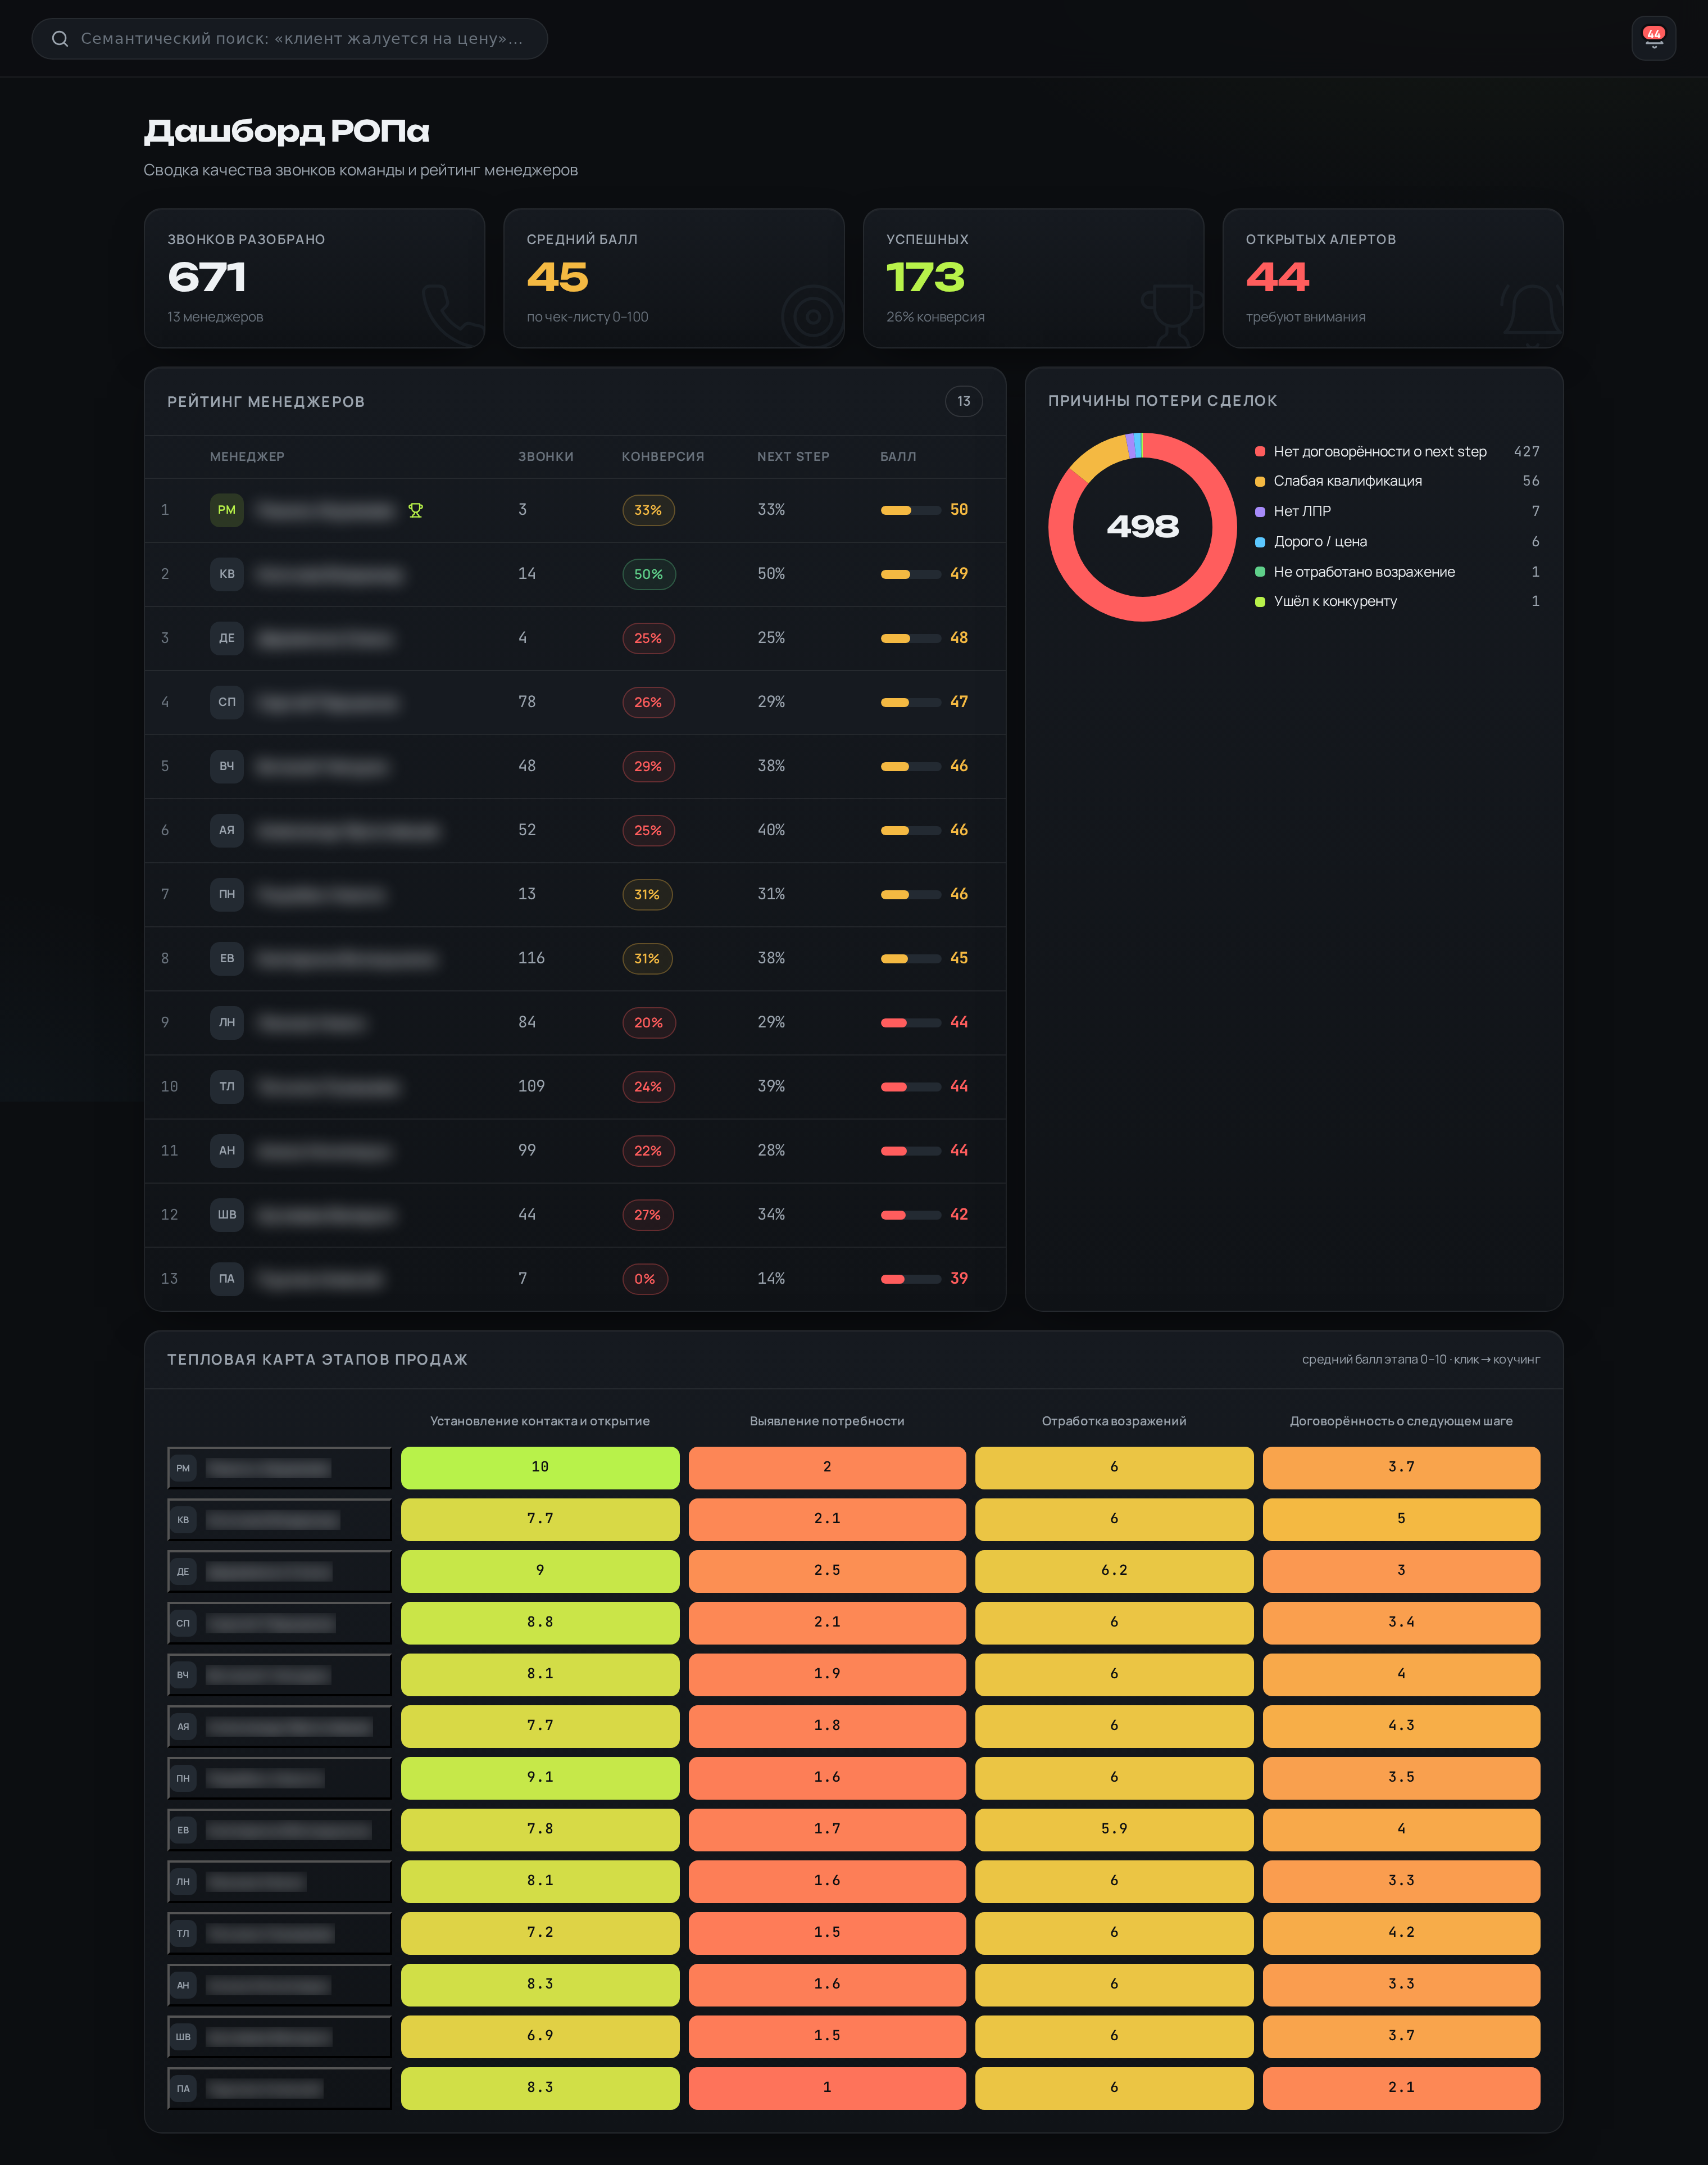Focus the semantic search input field
The height and width of the screenshot is (2165, 1708).
290,39
